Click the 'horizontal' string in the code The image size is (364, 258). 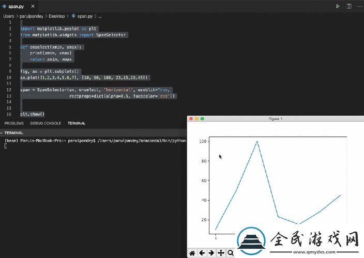[x=118, y=90]
